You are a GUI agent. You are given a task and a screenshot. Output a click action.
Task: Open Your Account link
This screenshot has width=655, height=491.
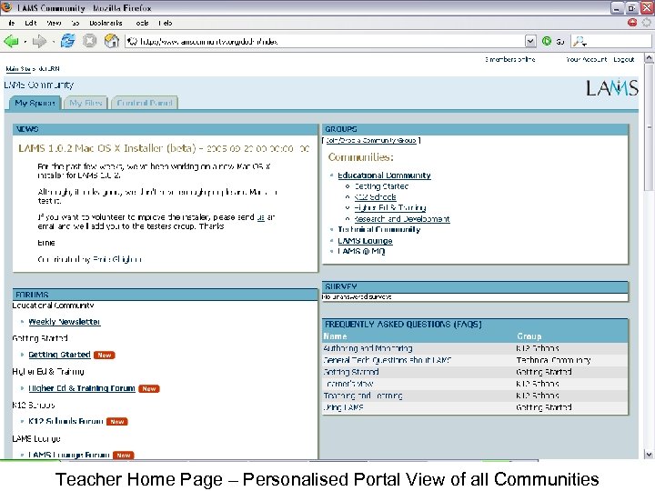point(587,59)
